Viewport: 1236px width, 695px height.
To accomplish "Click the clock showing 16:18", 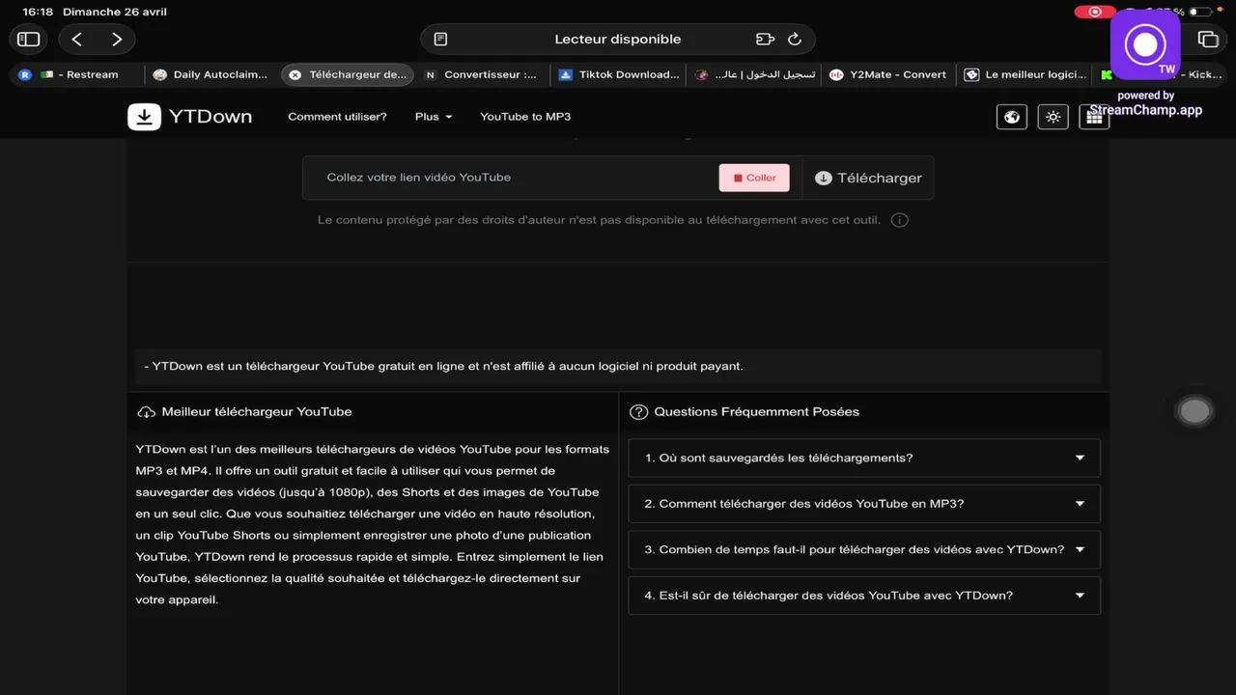I will 38,12.
